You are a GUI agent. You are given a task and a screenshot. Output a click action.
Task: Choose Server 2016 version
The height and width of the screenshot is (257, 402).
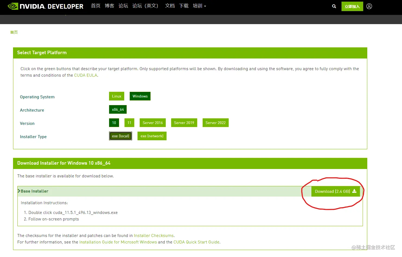coord(153,123)
